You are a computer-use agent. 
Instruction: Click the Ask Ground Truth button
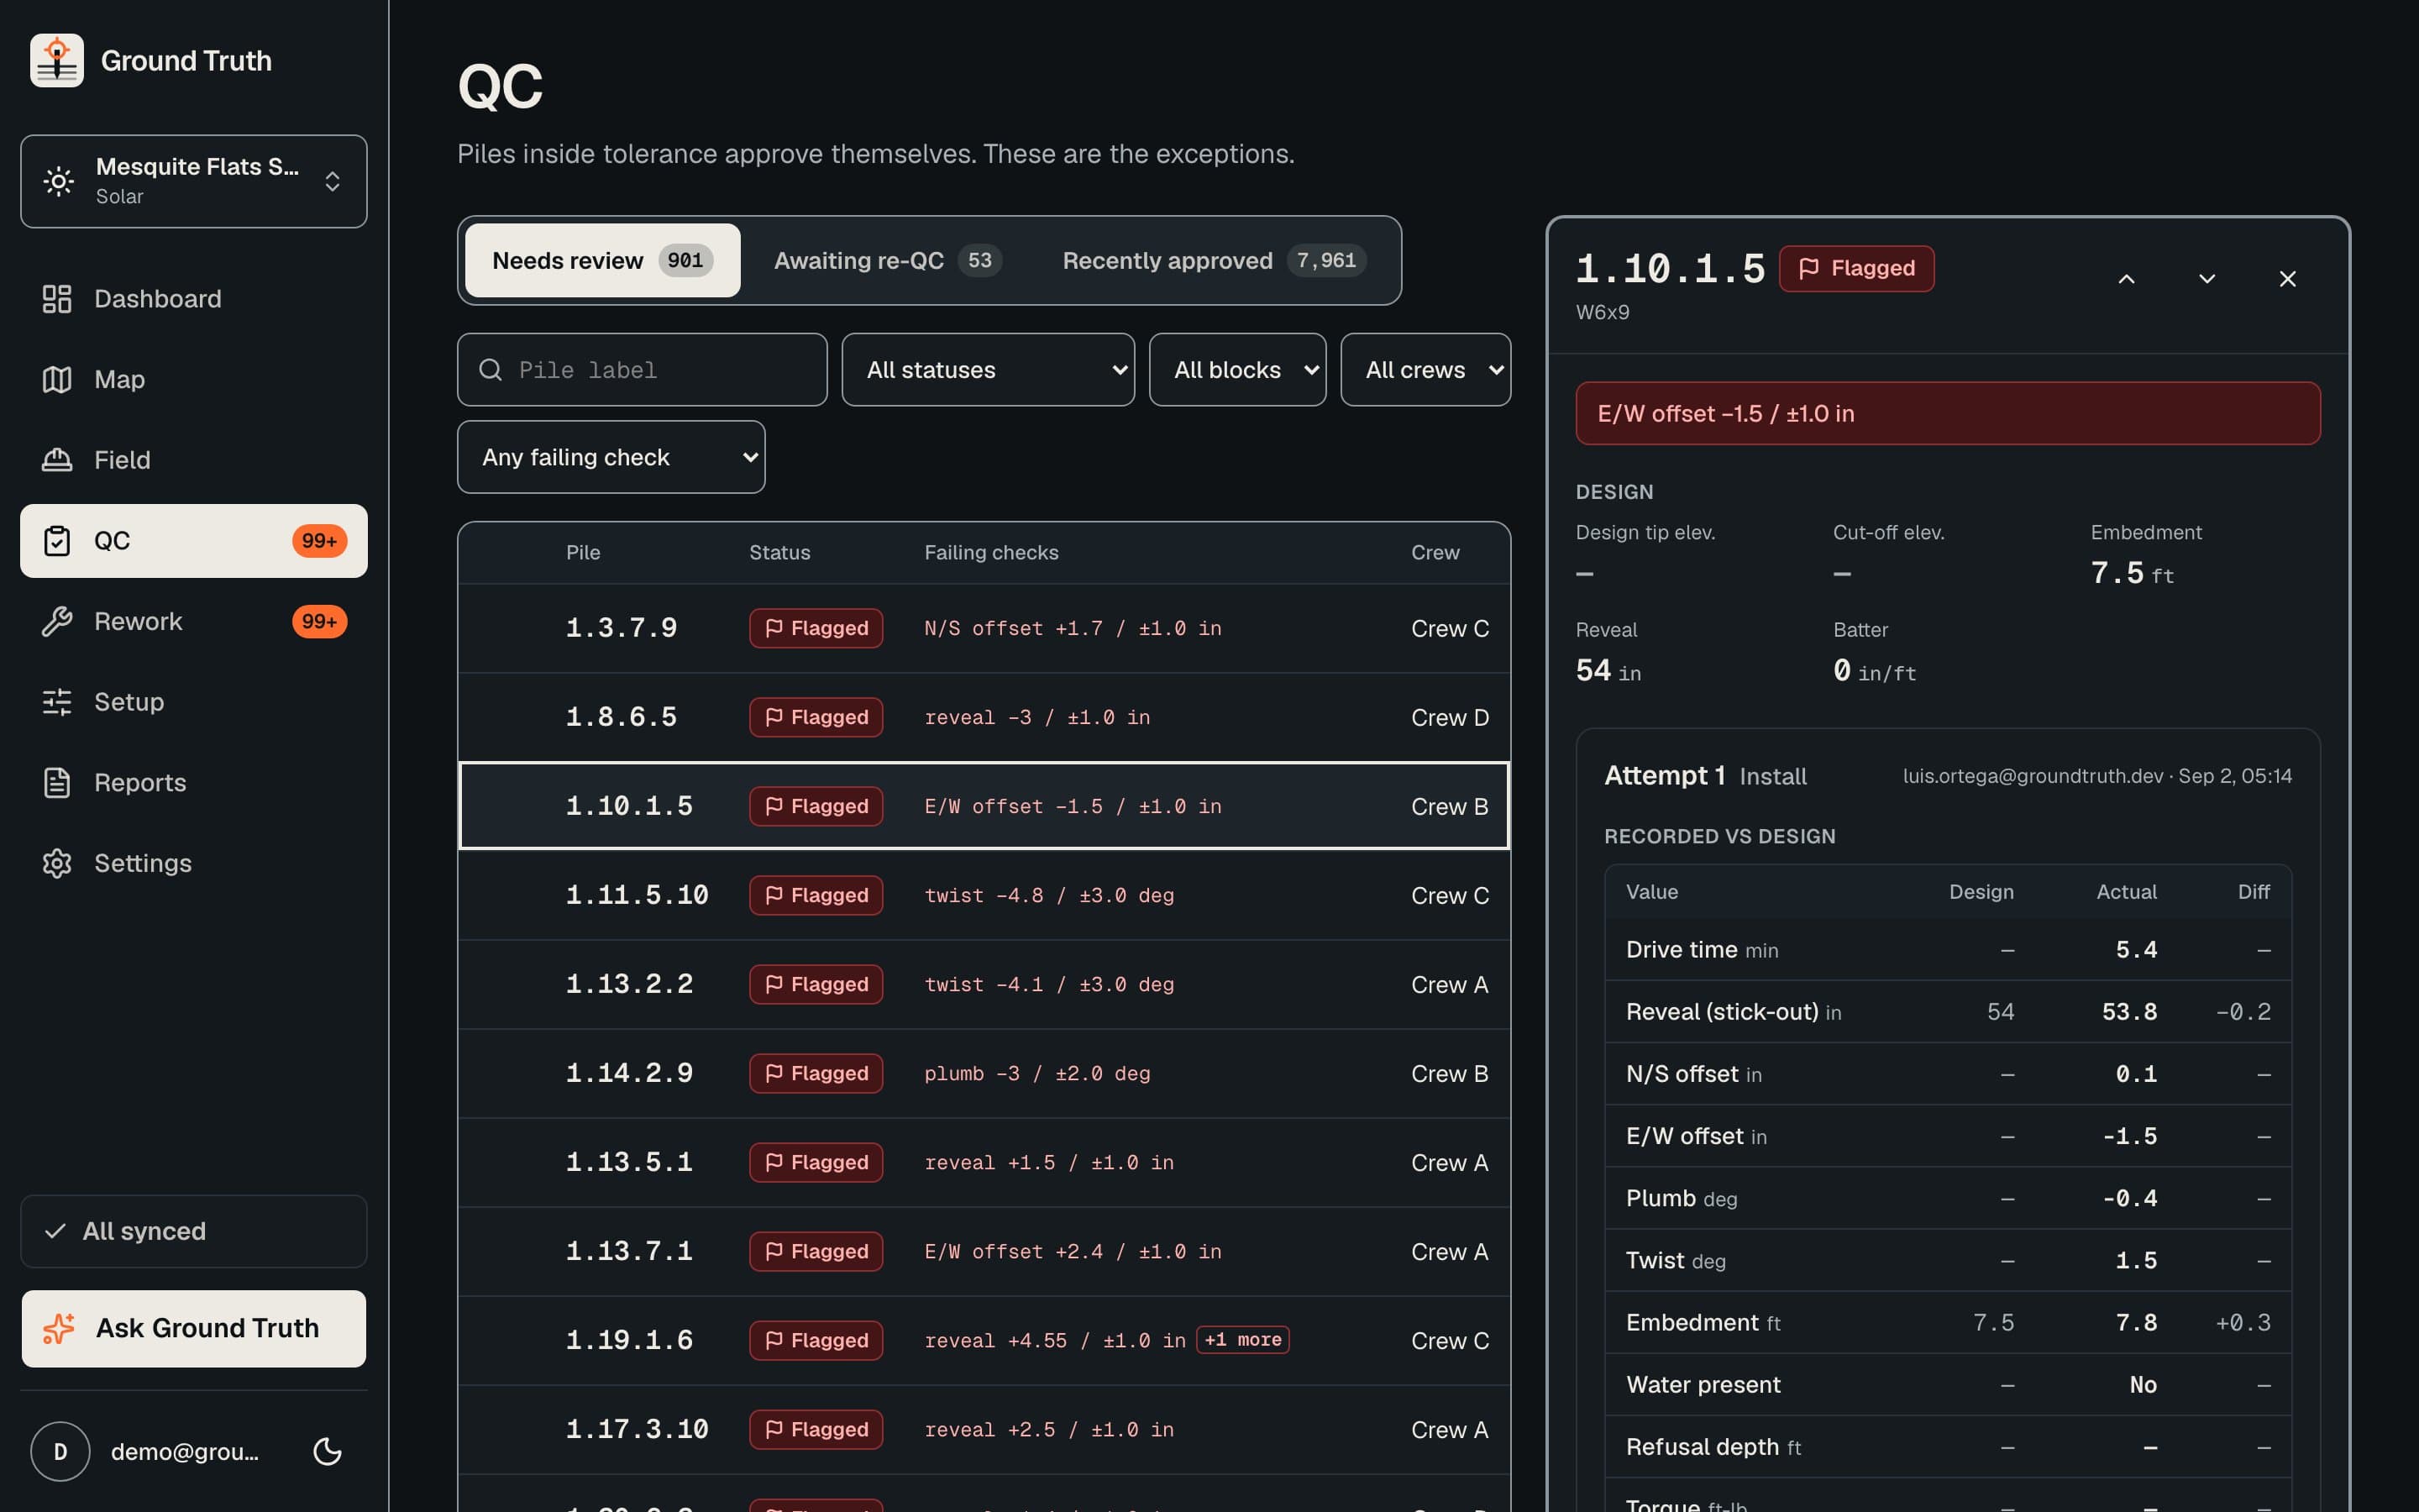[194, 1328]
